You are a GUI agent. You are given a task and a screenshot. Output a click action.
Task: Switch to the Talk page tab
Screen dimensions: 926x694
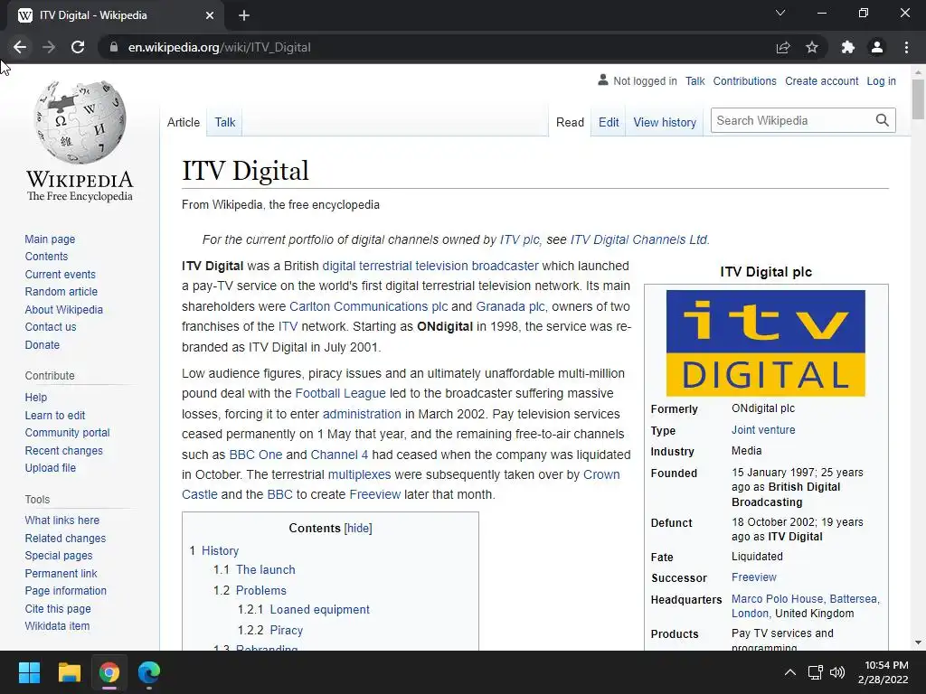[225, 122]
